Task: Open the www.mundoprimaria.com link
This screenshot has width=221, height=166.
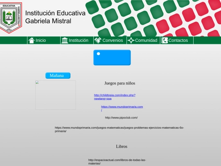Action: point(122,108)
